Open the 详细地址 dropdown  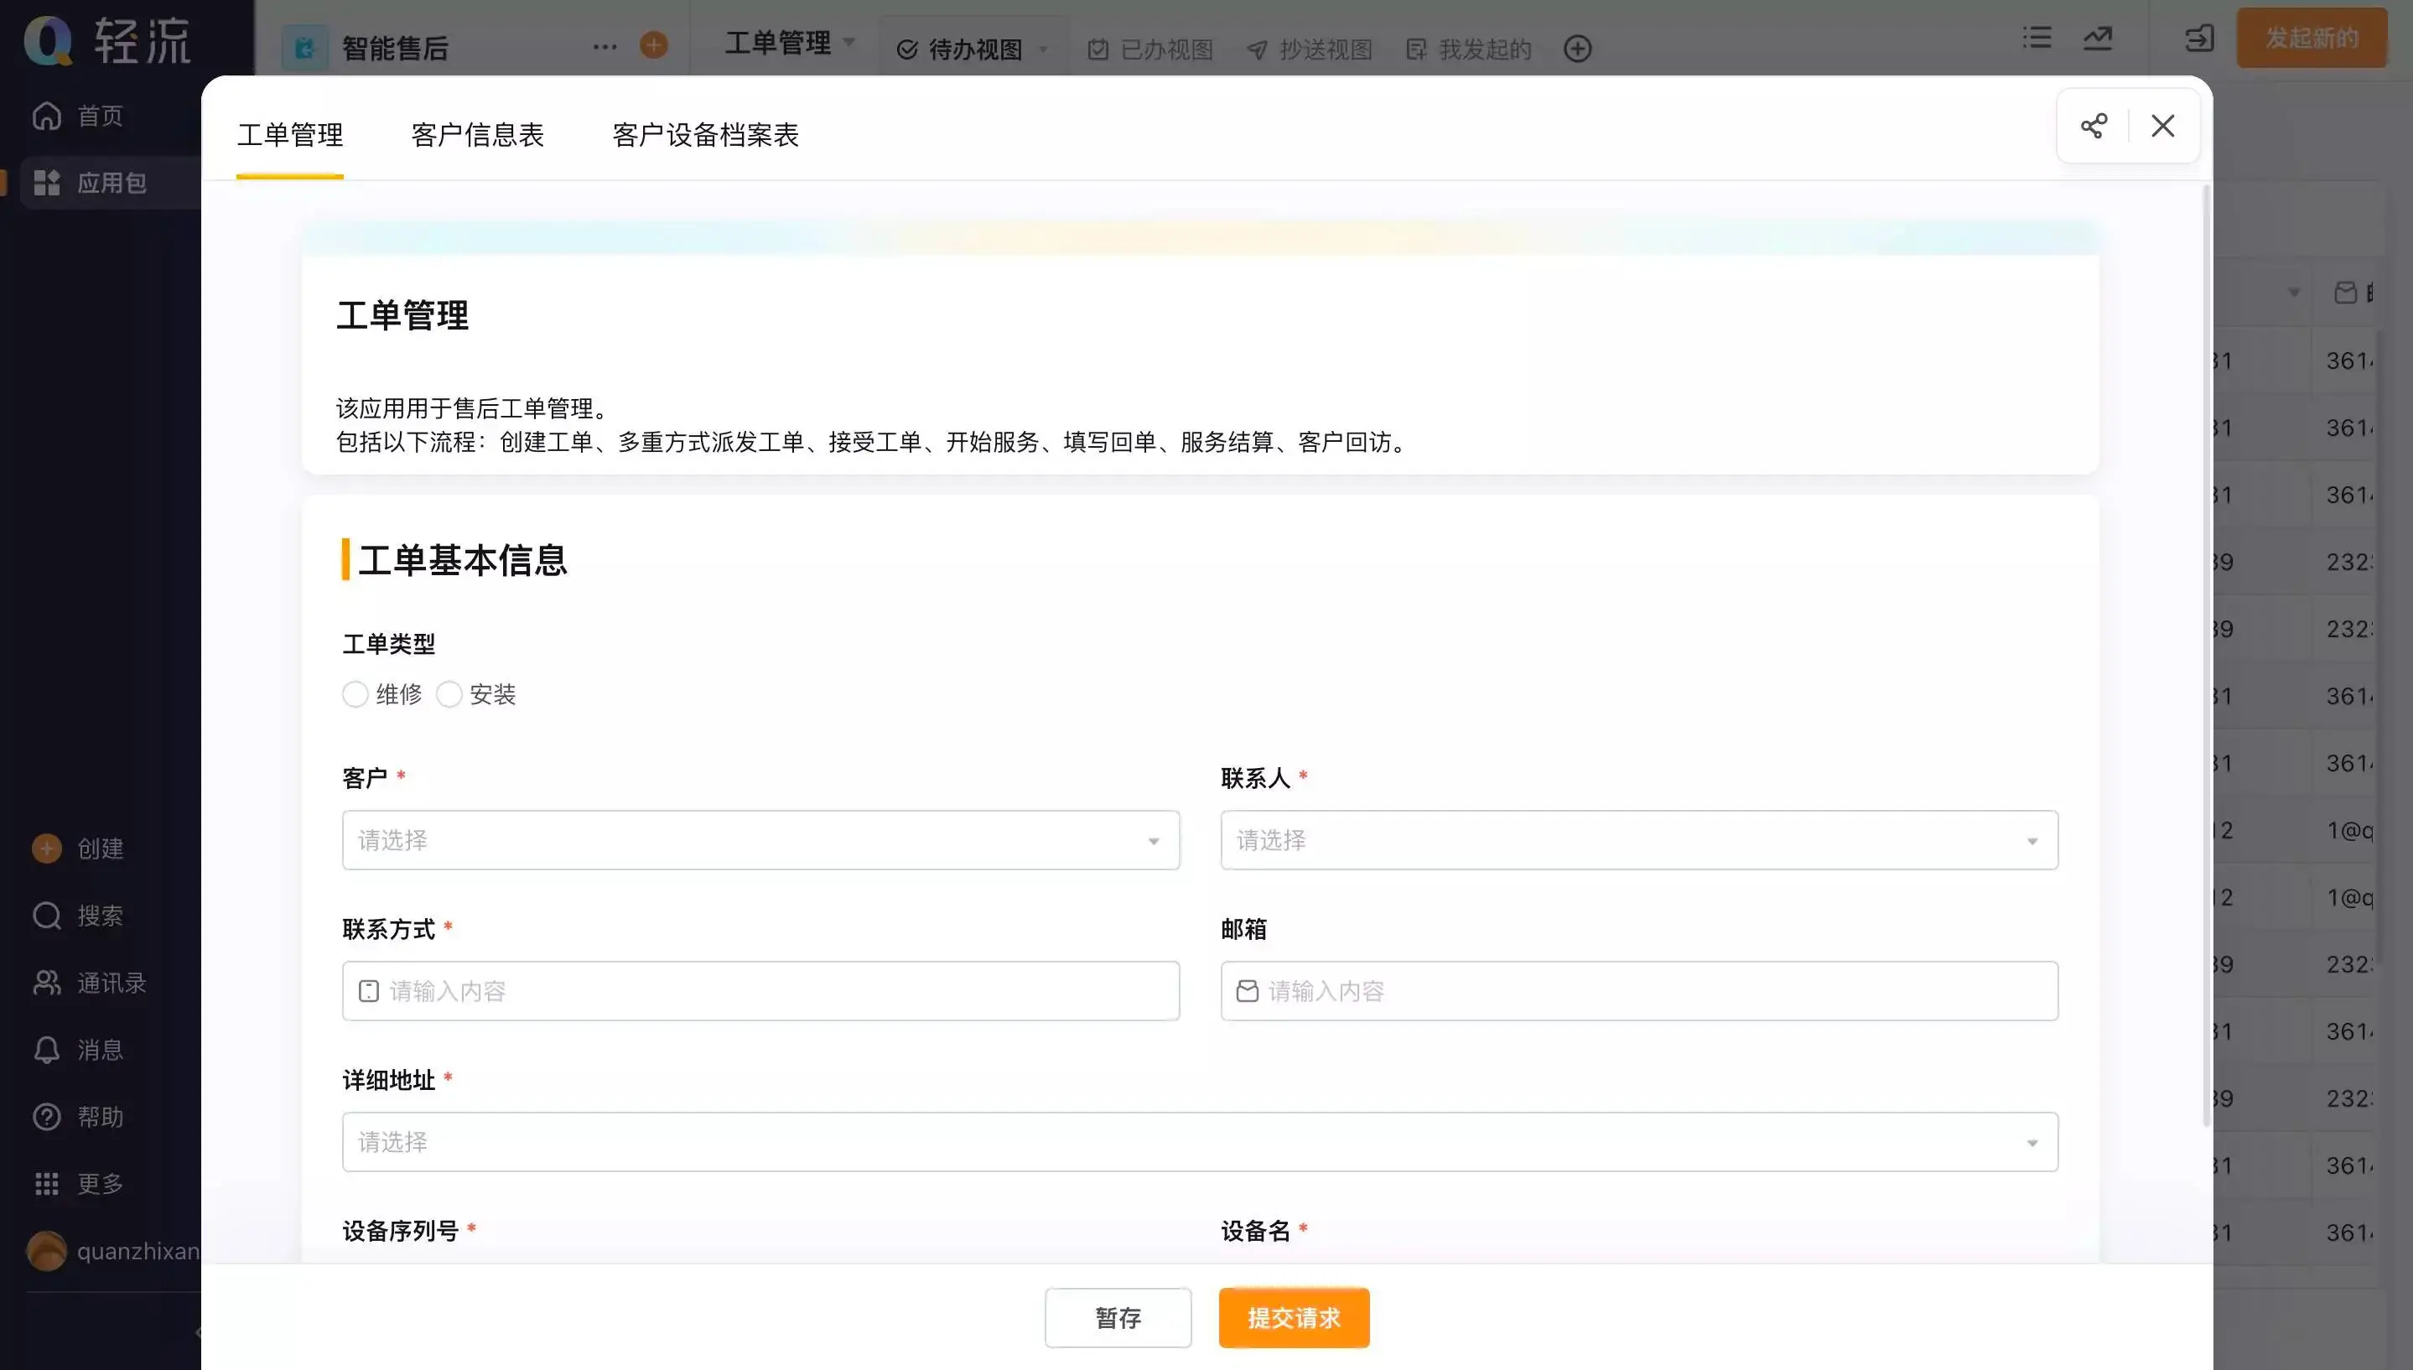[x=1200, y=1142]
